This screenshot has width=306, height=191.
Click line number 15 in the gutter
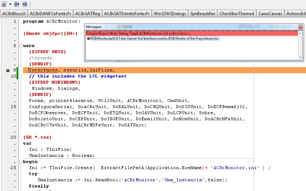[13, 107]
